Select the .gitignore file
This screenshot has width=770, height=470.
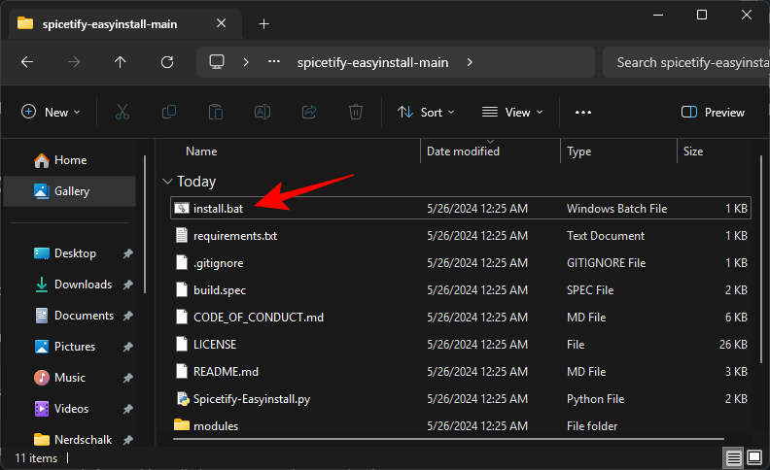(460, 263)
